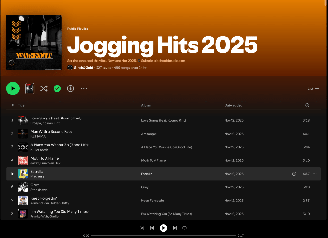
Task: Open the Luuk Van Dijk artist link
Action: [x=50, y=163]
